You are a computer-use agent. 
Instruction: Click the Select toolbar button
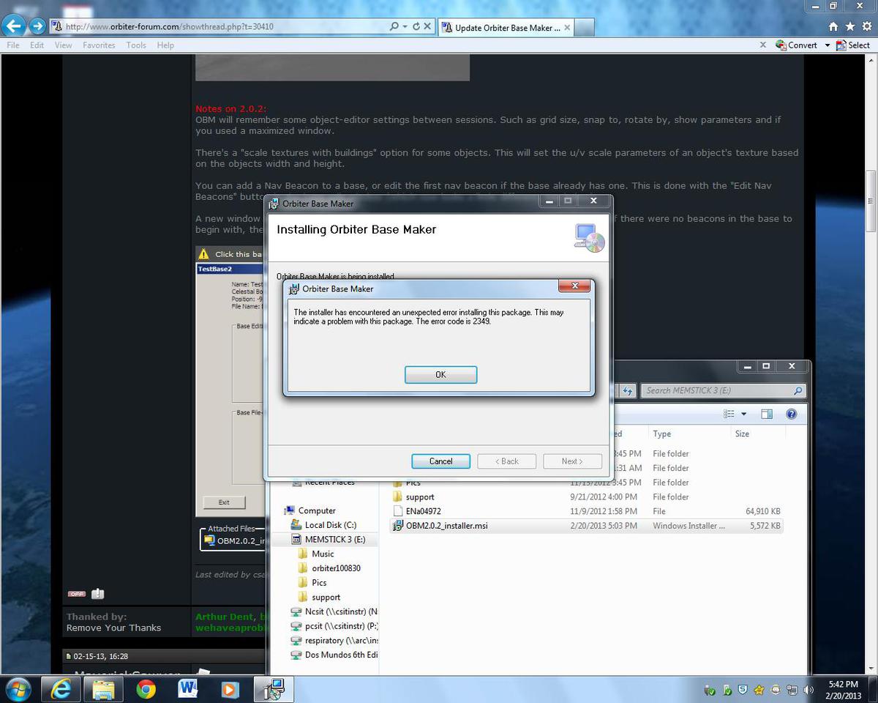point(853,45)
